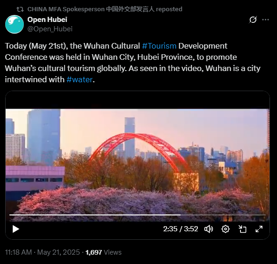Click the 2:35 / 3:52 time display
277x264 pixels.
click(180, 229)
